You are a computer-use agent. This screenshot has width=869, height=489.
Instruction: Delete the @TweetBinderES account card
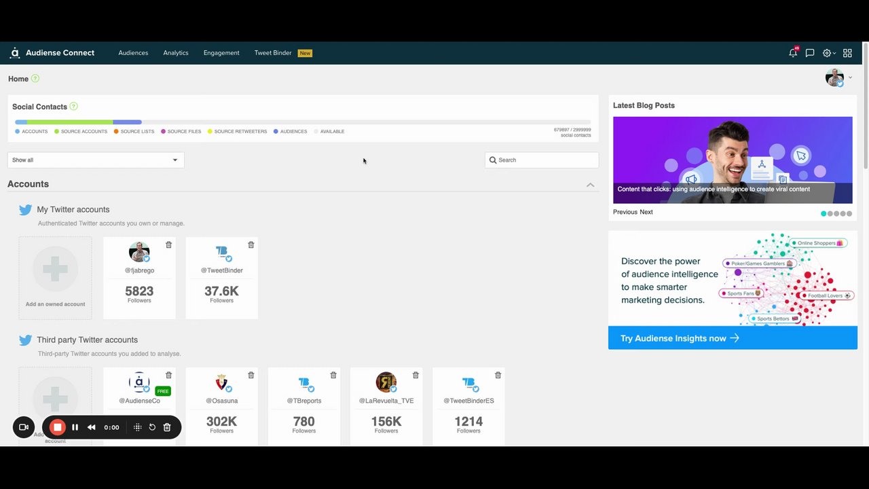(498, 375)
